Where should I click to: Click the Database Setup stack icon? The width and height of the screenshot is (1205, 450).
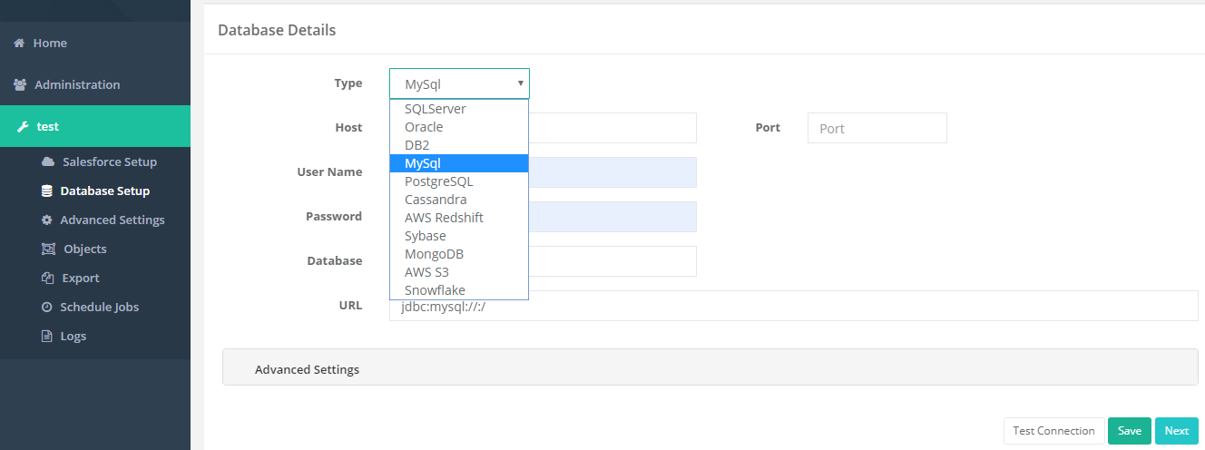point(47,191)
